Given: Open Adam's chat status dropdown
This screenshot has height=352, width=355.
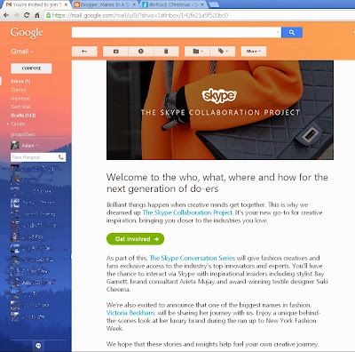Looking at the screenshot, I should (37, 146).
